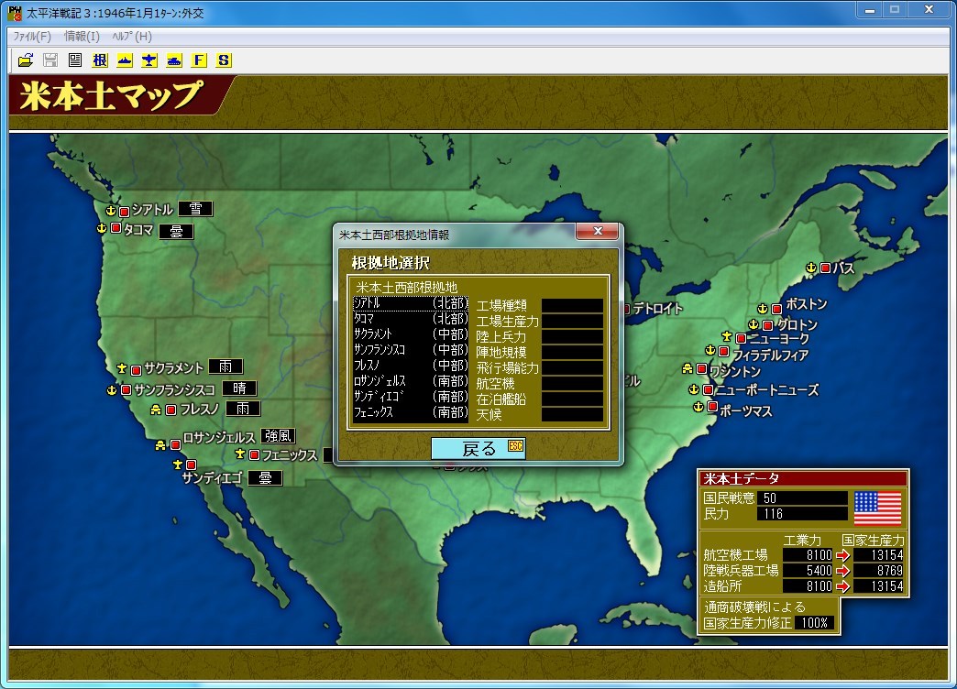This screenshot has width=957, height=689.
Task: Click the 国家生産力修正 100% value
Action: [x=815, y=622]
